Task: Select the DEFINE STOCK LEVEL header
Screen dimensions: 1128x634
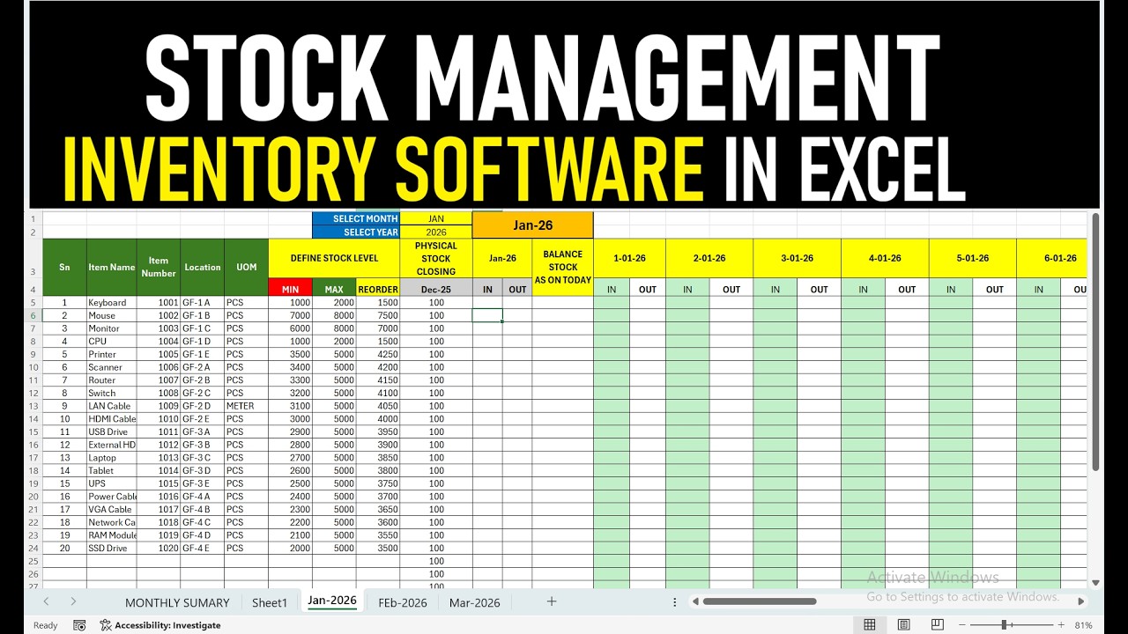Action: point(334,259)
